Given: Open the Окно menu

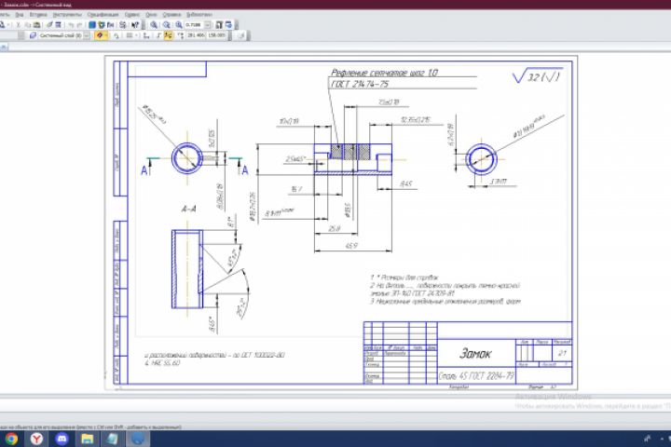Looking at the screenshot, I should coord(151,15).
